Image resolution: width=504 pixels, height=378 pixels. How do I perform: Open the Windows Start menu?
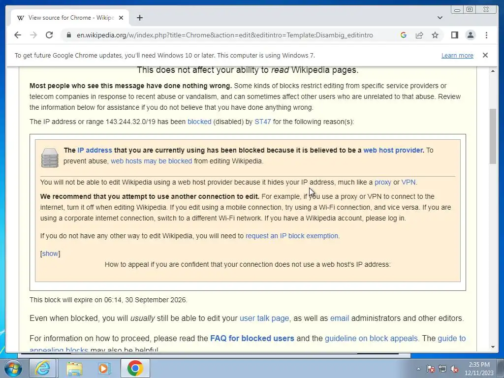[13, 368]
